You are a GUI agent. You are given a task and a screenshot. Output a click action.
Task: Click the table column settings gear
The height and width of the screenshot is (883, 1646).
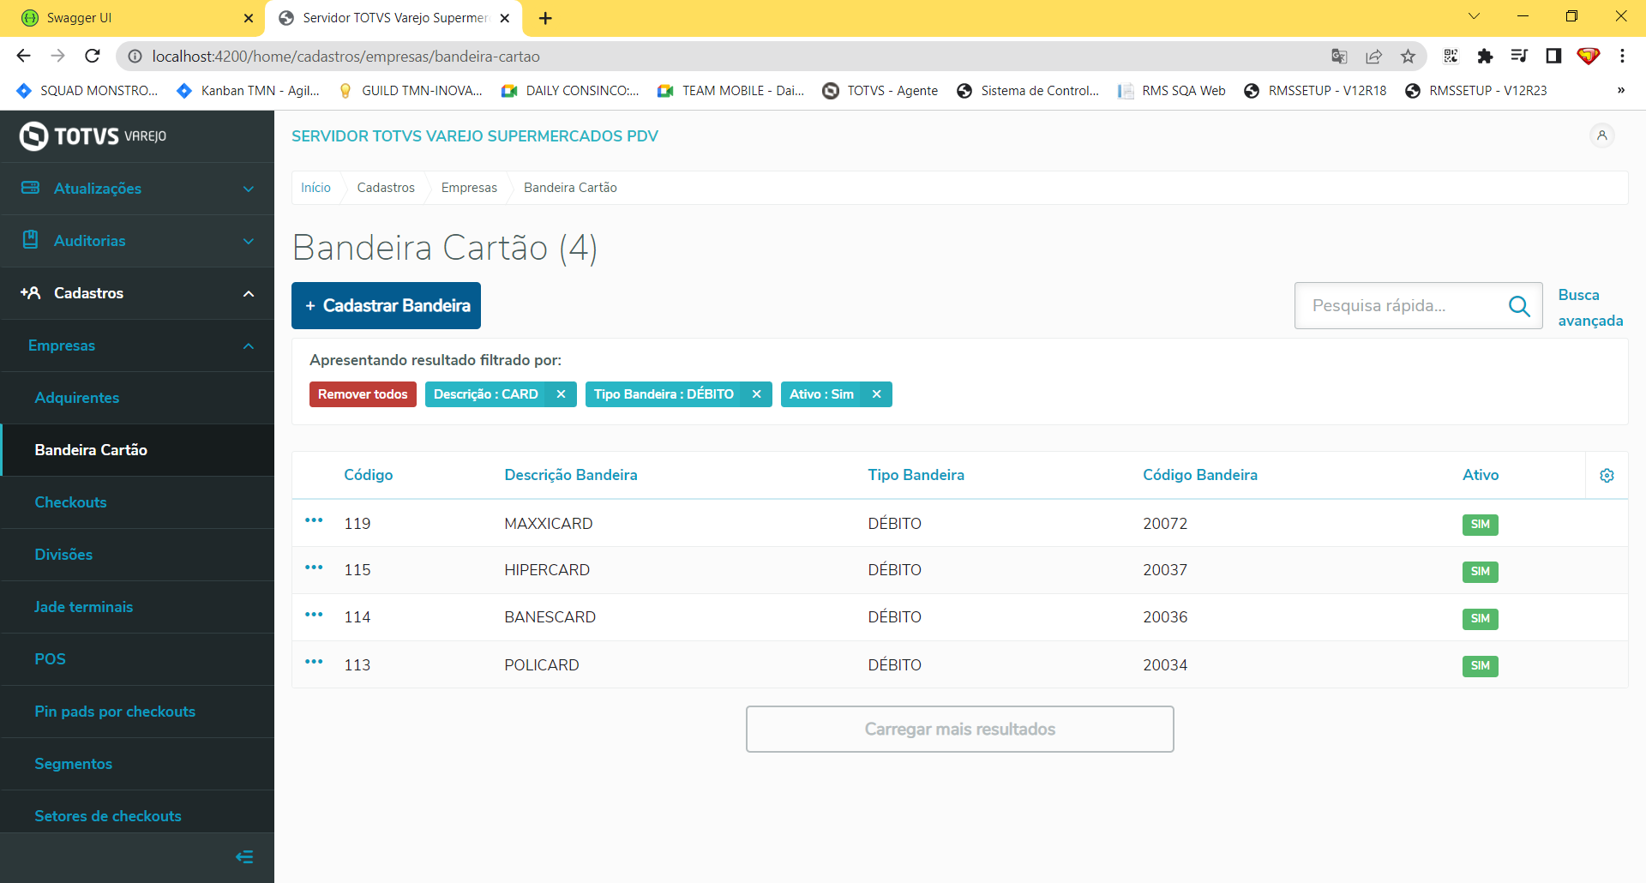click(x=1607, y=475)
